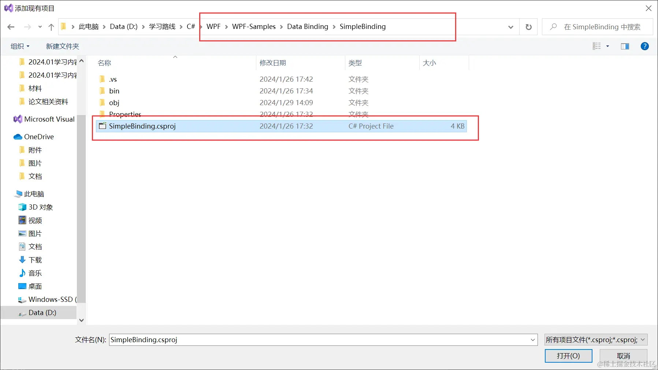Select the 此电脑 breadcrumb segment

click(89, 27)
